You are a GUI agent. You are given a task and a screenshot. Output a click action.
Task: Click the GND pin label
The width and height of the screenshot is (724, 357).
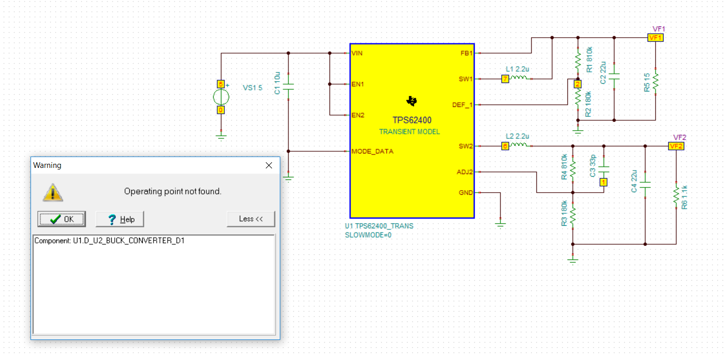coord(465,193)
